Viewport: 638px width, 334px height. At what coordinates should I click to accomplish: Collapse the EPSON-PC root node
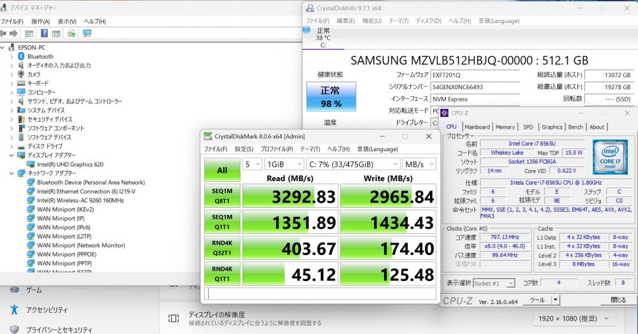click(3, 47)
